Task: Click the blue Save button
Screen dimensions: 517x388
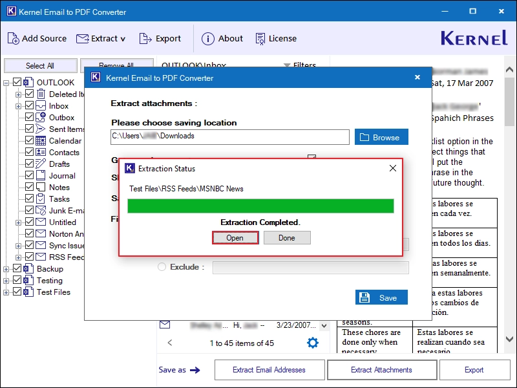Action: 381,297
